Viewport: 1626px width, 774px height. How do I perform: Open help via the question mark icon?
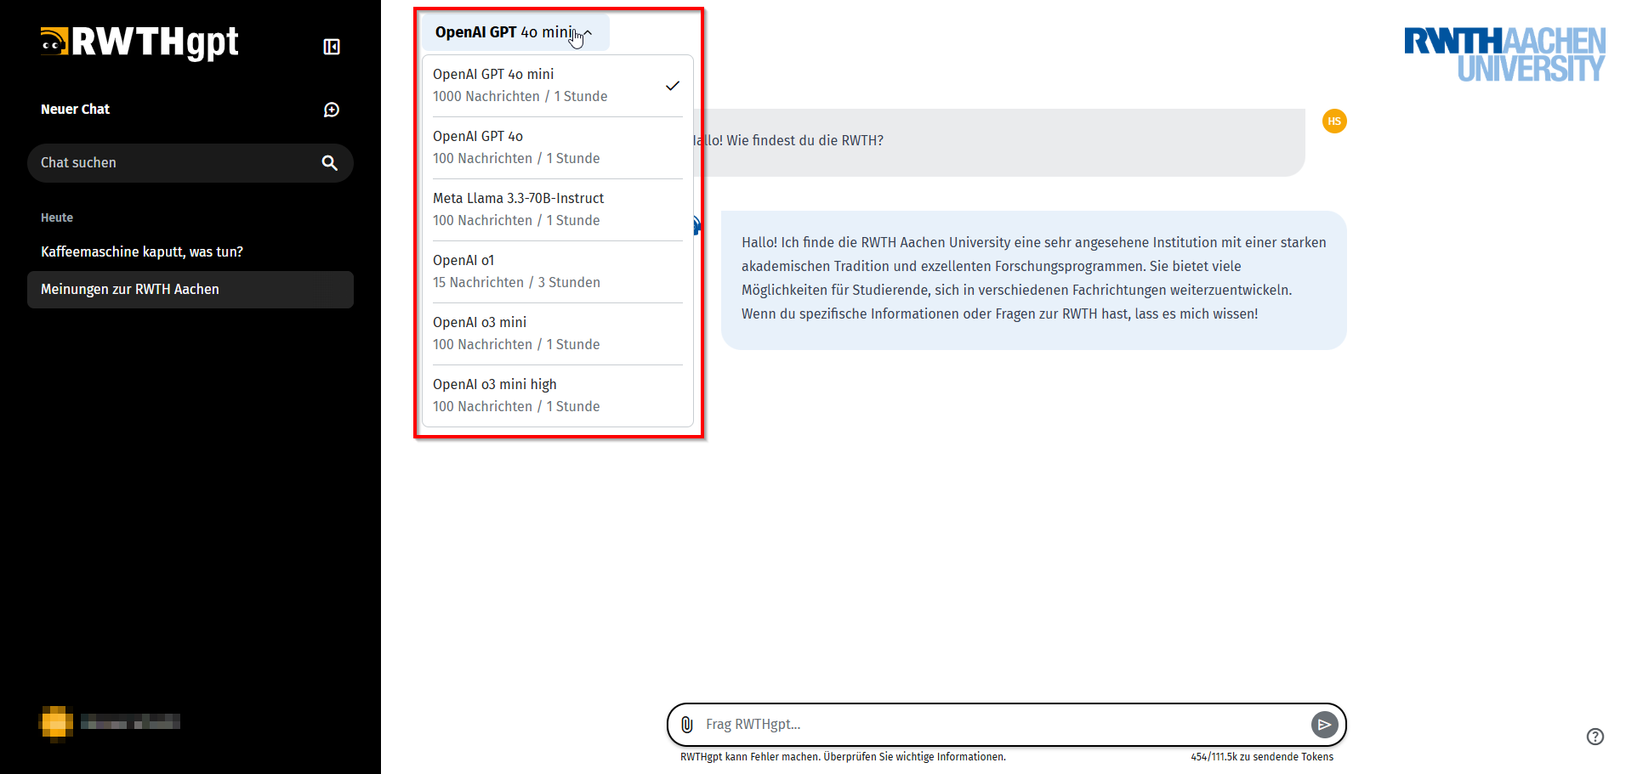(x=1595, y=737)
